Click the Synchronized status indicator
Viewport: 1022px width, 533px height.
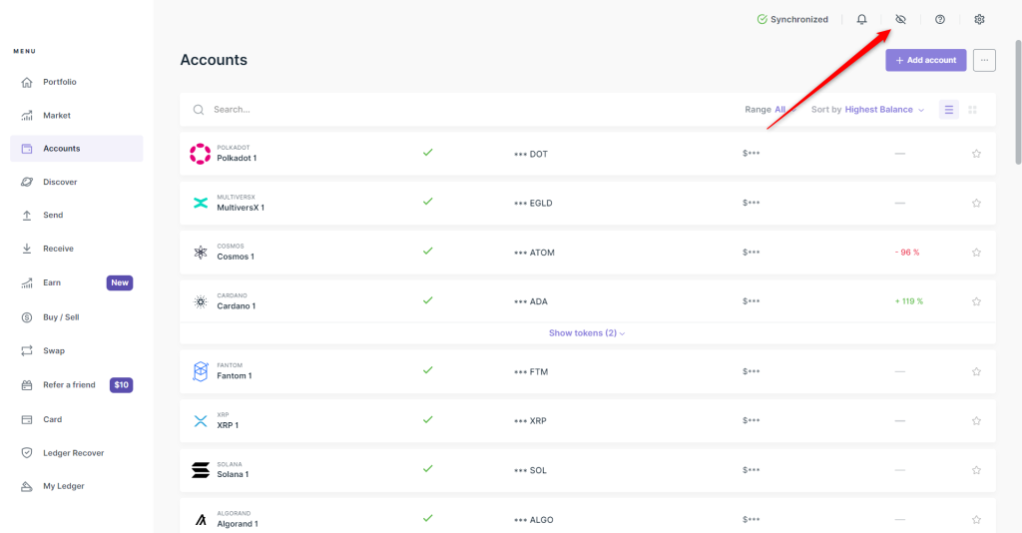792,20
